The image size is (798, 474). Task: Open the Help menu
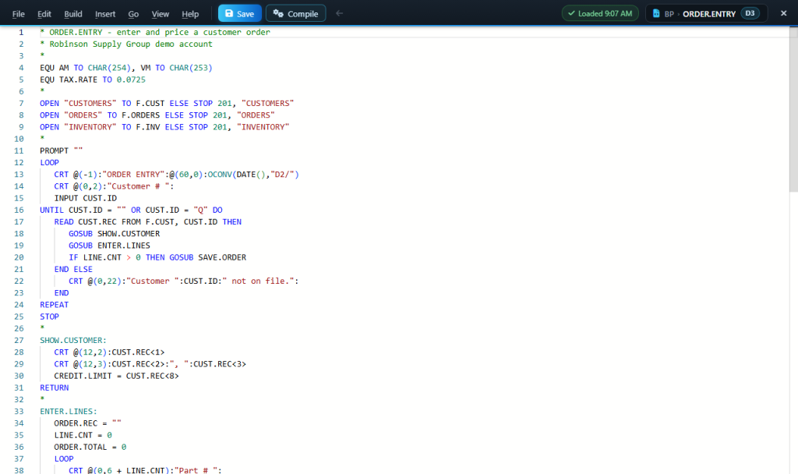point(190,14)
